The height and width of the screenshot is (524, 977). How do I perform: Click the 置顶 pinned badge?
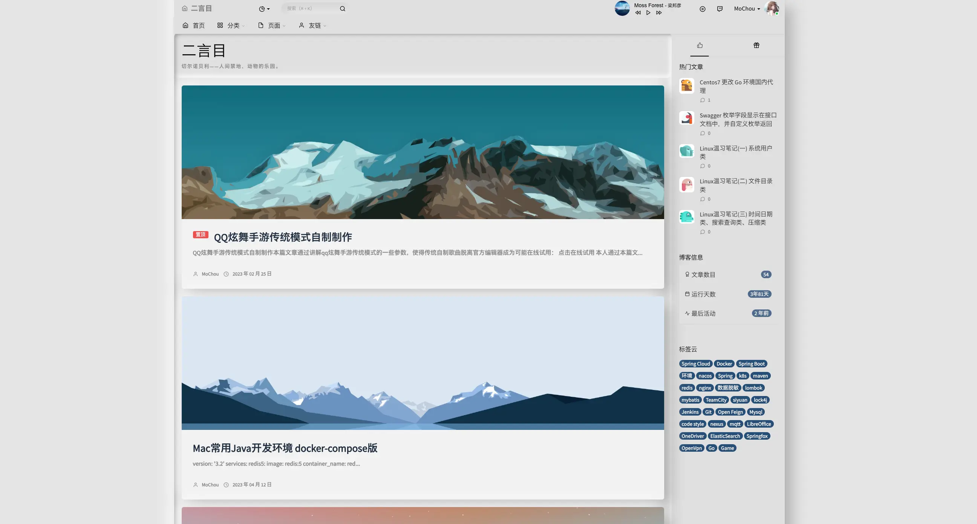point(200,235)
